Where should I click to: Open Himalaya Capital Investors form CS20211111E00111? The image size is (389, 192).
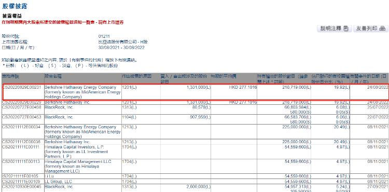21,147
